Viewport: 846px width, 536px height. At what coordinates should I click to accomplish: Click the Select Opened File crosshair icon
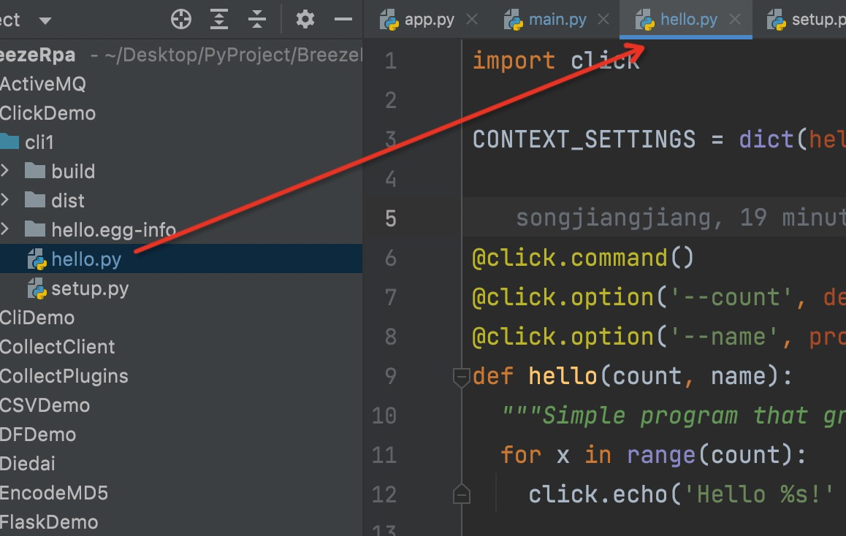click(x=180, y=19)
